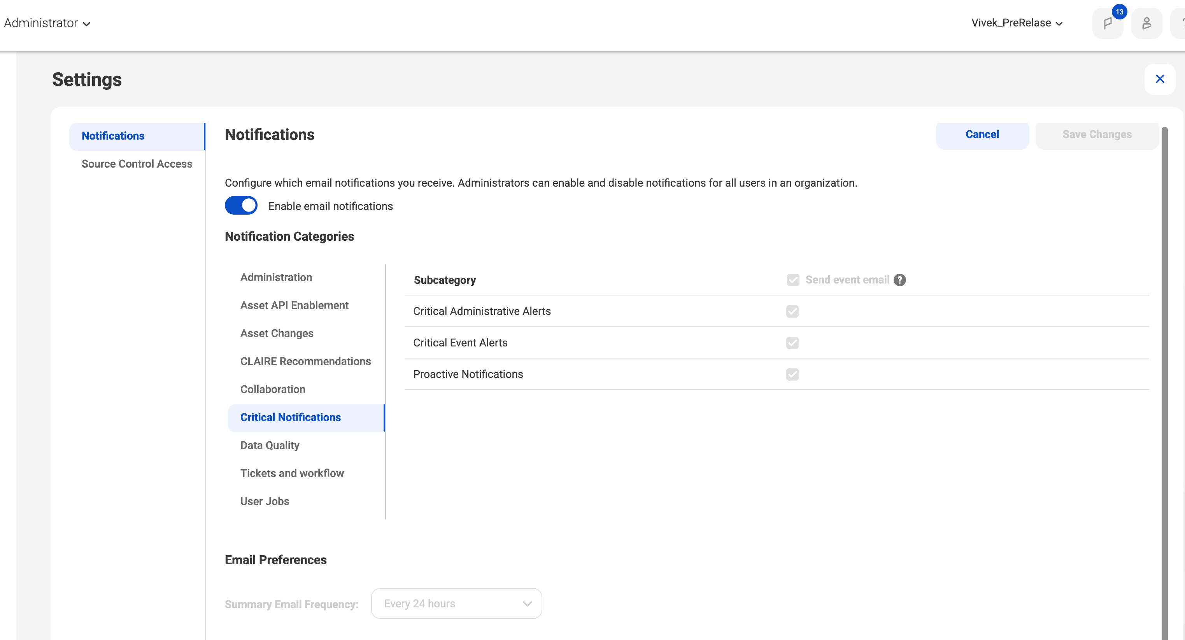
Task: Open Summary Email Frequency dropdown
Action: point(456,603)
